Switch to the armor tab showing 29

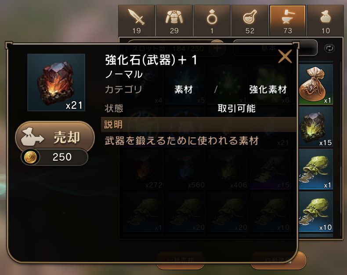pos(174,21)
